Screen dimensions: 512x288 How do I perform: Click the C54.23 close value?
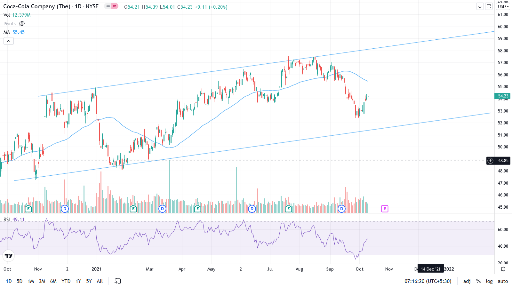click(185, 7)
